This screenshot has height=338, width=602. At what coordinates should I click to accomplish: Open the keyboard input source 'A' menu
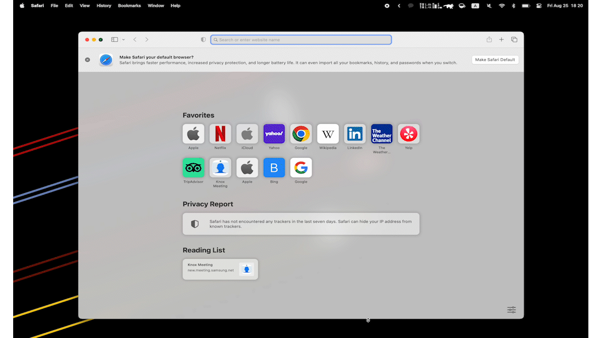[475, 6]
